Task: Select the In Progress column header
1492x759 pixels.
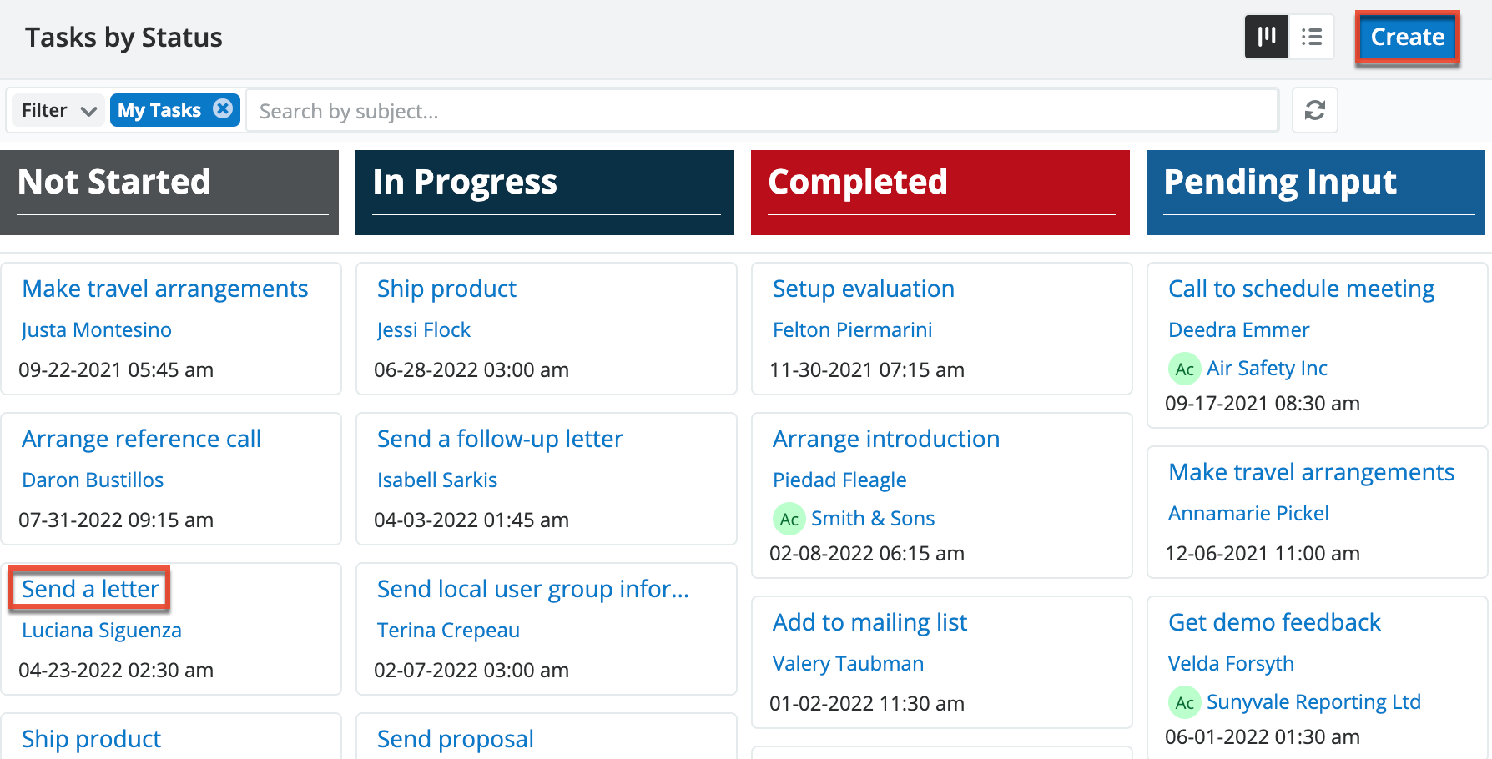Action: (x=465, y=182)
